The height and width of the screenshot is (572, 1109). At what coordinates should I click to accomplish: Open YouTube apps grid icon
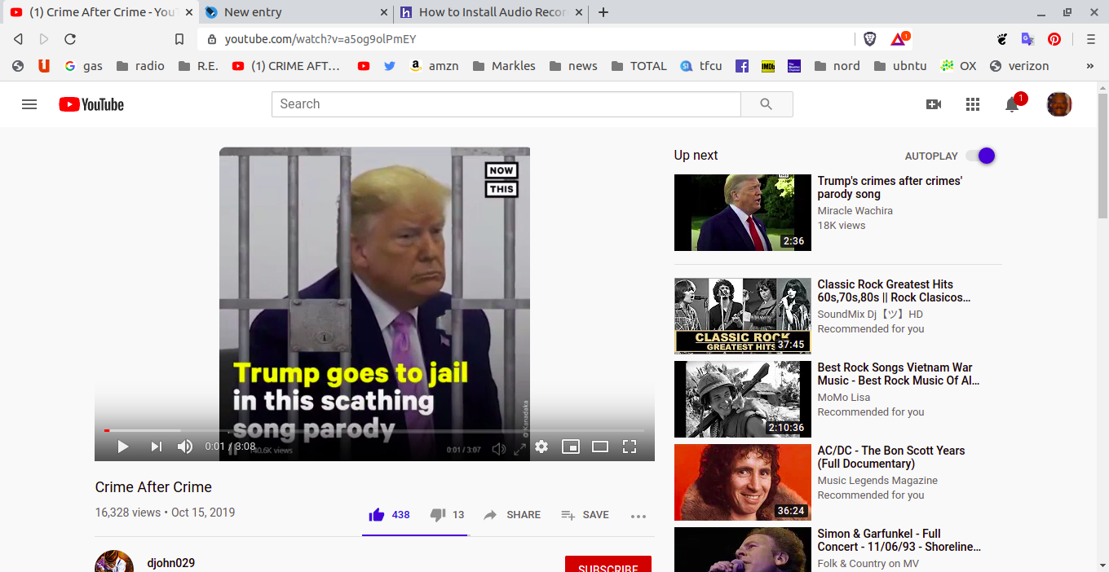tap(972, 104)
